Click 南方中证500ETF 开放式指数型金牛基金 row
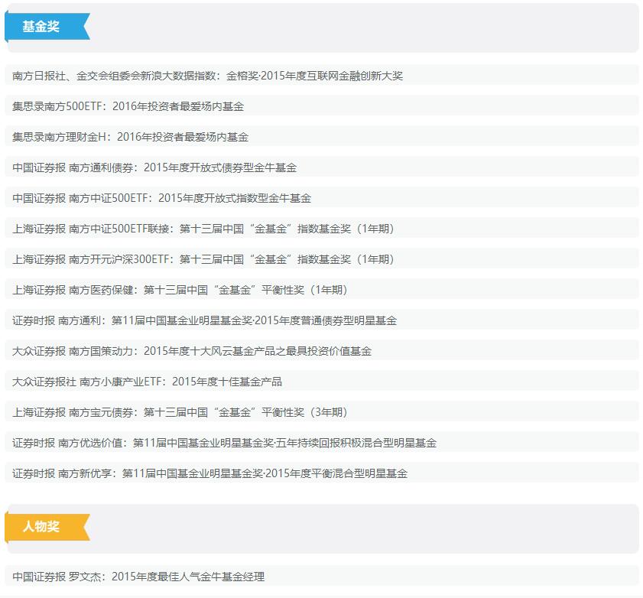The width and height of the screenshot is (643, 598). click(x=161, y=198)
